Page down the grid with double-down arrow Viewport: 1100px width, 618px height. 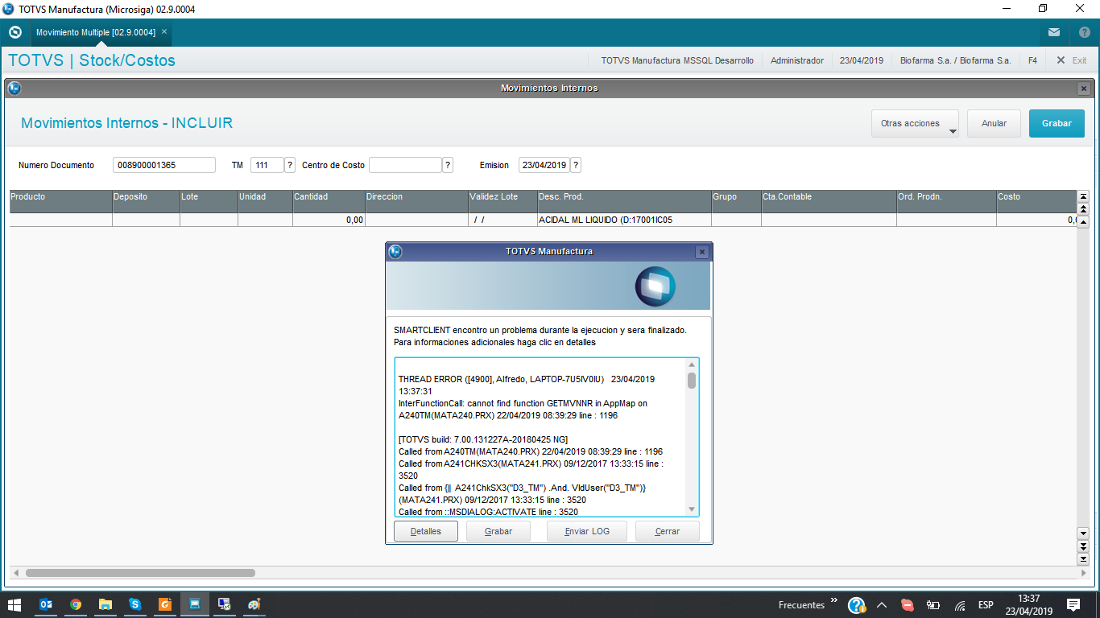tap(1083, 546)
